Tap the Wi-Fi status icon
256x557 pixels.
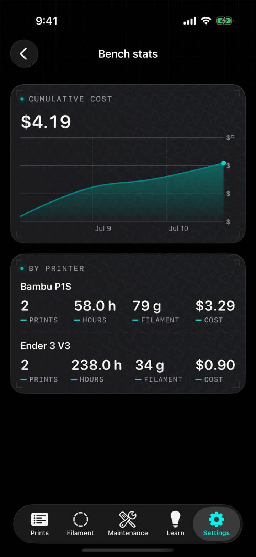pos(206,21)
